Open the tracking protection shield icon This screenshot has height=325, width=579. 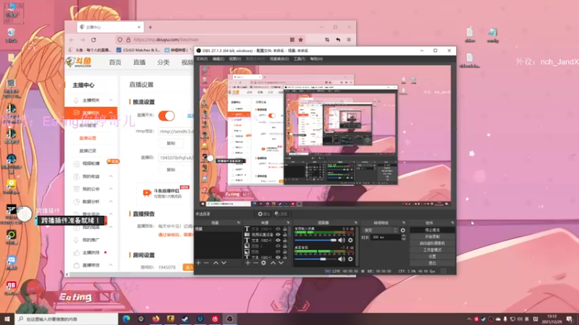click(120, 40)
